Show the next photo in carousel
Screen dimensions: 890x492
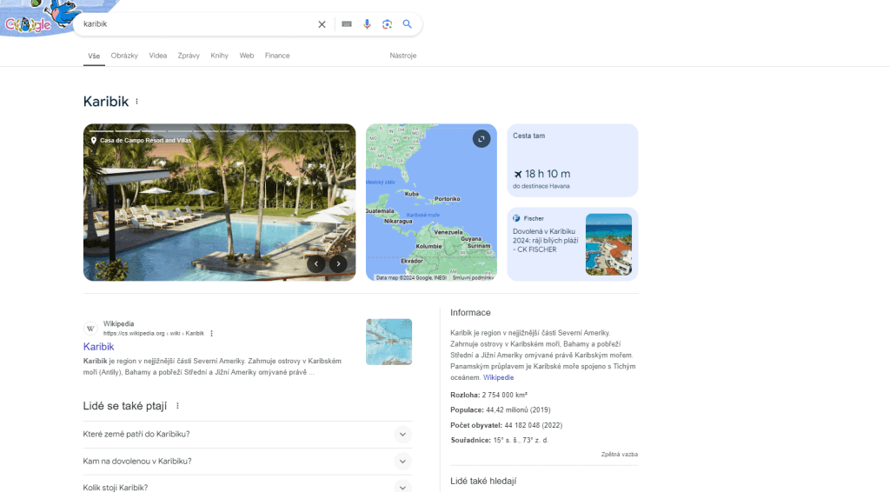[338, 264]
